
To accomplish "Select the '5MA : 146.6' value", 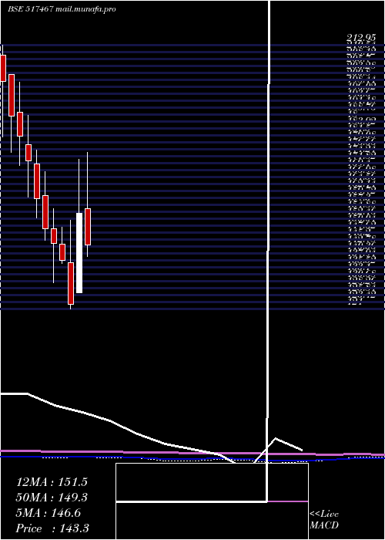I will coord(49,513).
